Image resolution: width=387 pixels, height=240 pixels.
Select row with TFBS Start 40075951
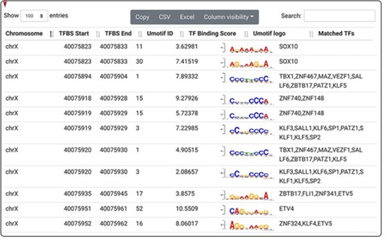pos(190,209)
